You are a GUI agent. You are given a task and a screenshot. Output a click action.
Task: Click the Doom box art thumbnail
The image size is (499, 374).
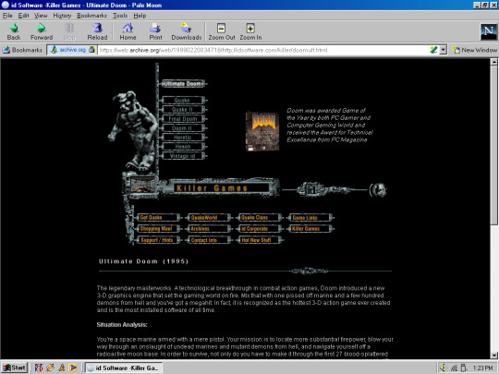(262, 131)
